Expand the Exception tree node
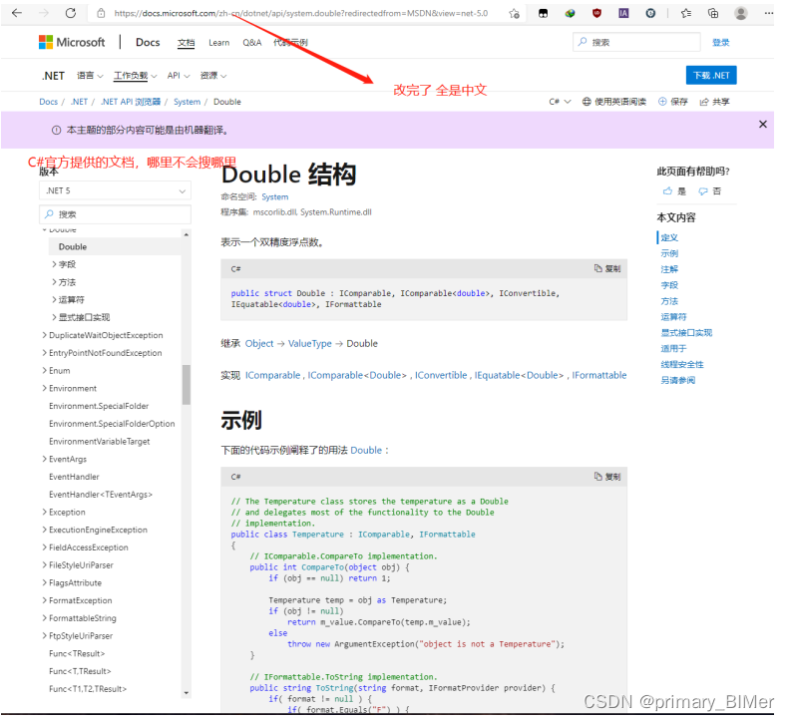The height and width of the screenshot is (721, 790). tap(44, 512)
